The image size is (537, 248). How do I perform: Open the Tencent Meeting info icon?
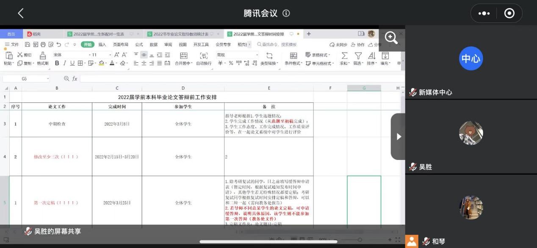[x=286, y=13]
